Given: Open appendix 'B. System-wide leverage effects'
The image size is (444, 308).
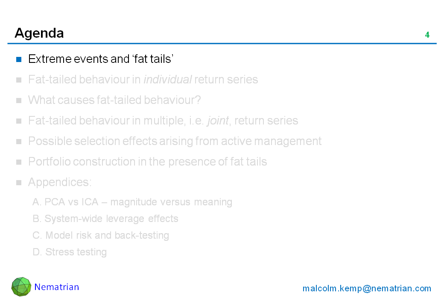Looking at the screenshot, I should coord(105,219).
